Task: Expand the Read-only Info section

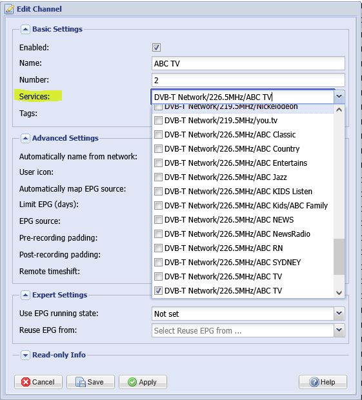Action: [x=25, y=355]
